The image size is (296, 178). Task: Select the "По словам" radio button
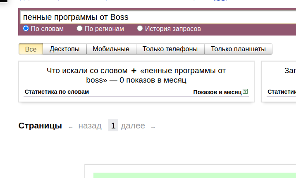coord(26,28)
